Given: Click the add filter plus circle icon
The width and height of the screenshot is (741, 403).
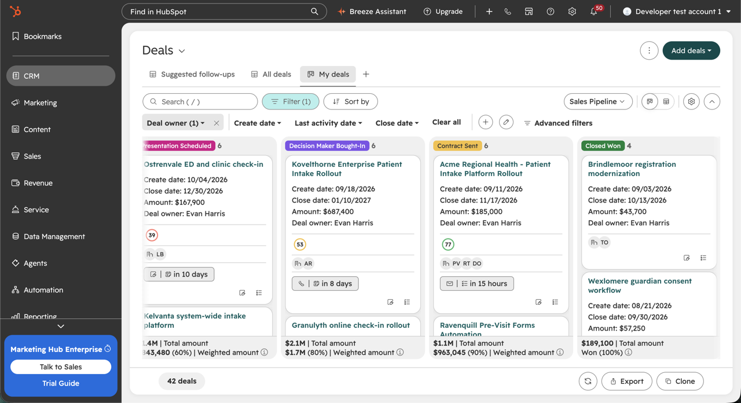Looking at the screenshot, I should coord(486,122).
